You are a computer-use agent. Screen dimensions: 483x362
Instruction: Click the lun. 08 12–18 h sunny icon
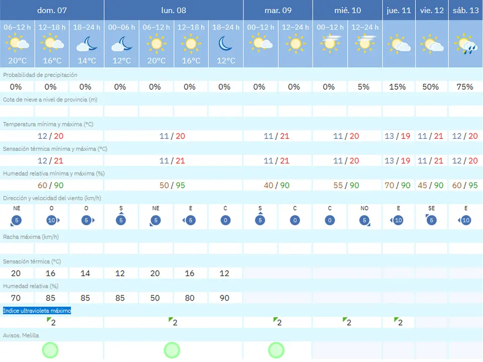click(x=191, y=43)
